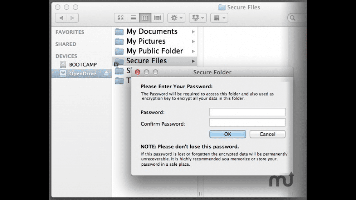
Task: Select the My Public Folder item
Action: click(x=154, y=51)
